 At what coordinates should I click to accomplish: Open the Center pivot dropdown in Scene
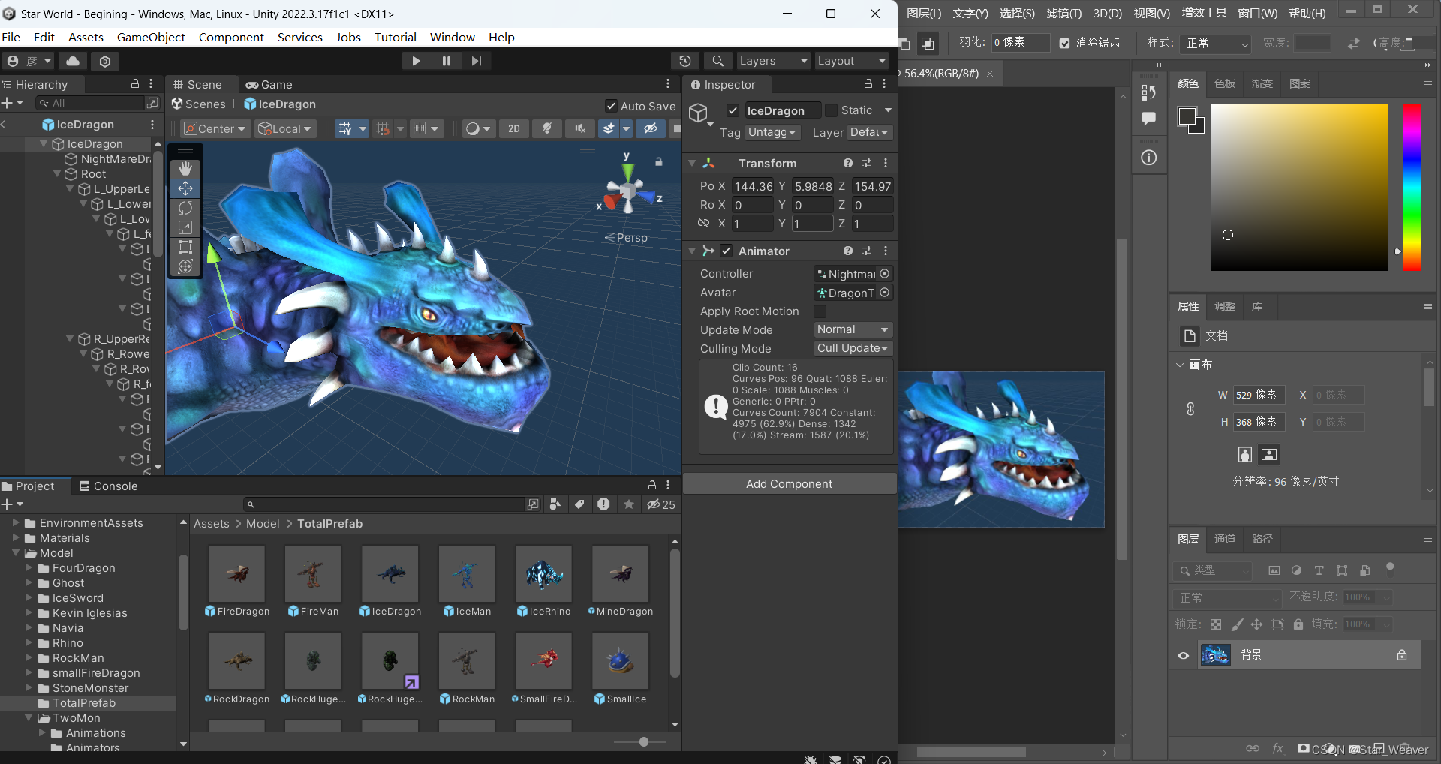216,128
